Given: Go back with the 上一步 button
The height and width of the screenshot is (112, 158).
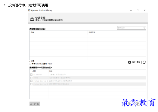Looking at the screenshot, I should tap(35, 104).
